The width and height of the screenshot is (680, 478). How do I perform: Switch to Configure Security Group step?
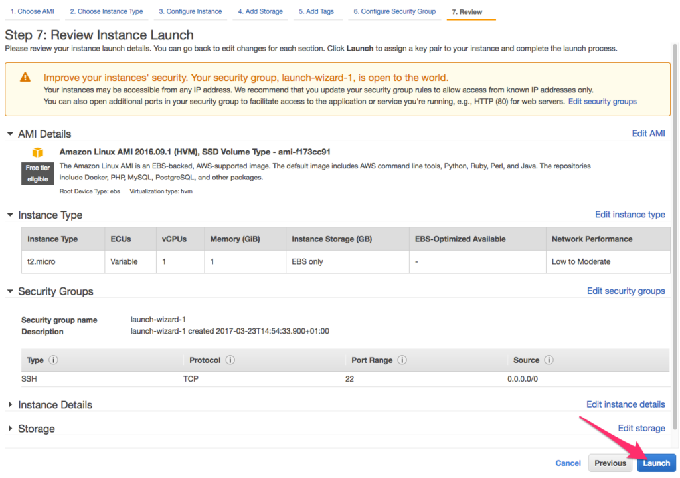click(x=394, y=12)
